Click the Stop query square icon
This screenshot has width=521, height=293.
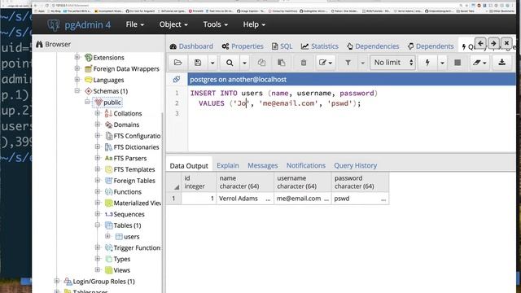click(x=458, y=63)
